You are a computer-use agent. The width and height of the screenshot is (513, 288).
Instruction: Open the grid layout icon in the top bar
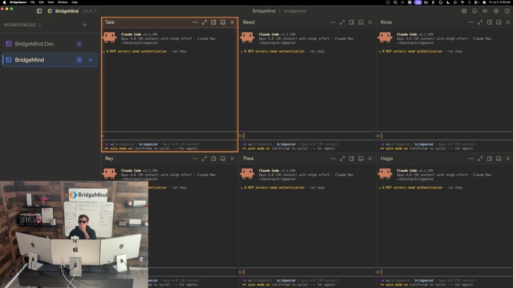[464, 11]
